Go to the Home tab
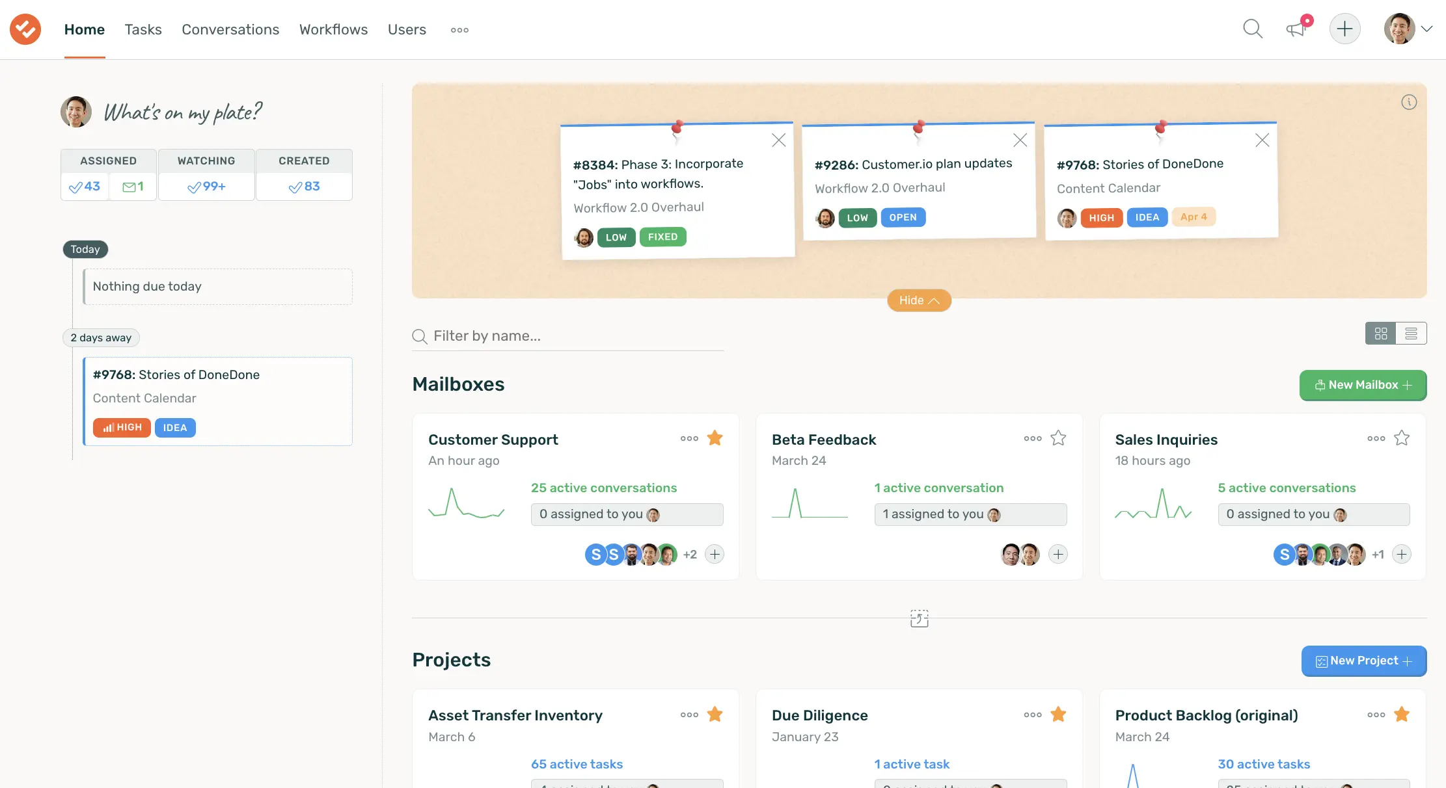The width and height of the screenshot is (1446, 788). (85, 29)
